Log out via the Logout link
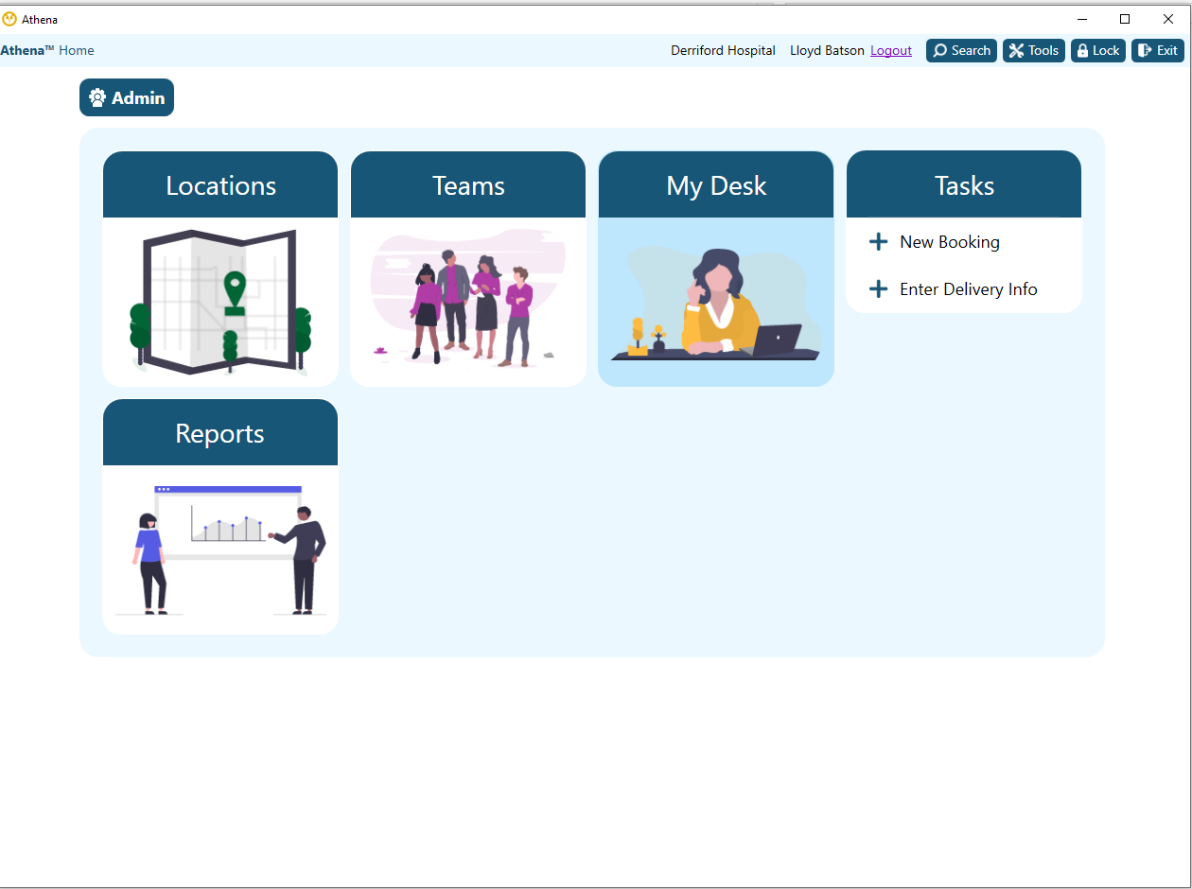Screen dimensions: 1192x889 [891, 51]
